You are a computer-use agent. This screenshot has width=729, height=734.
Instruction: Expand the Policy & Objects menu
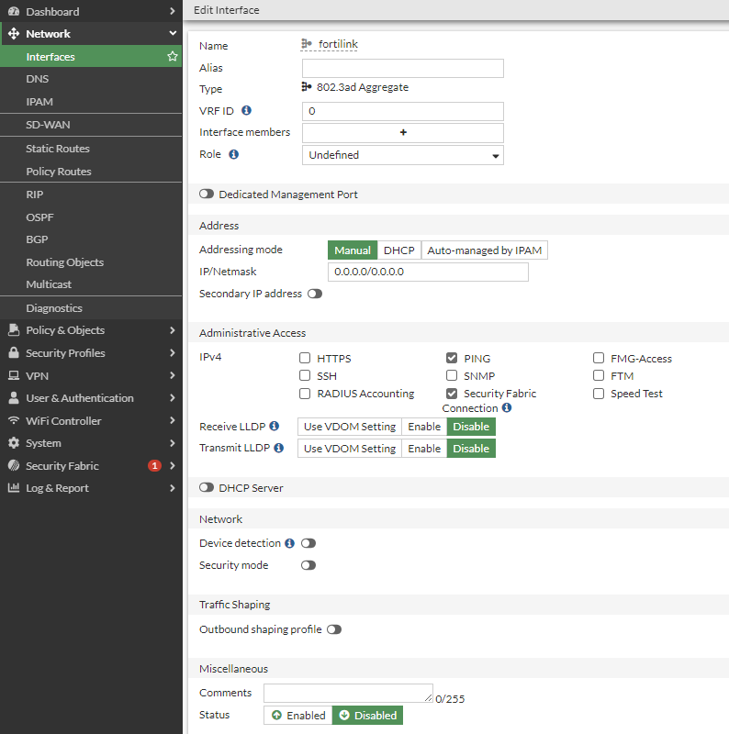(91, 330)
